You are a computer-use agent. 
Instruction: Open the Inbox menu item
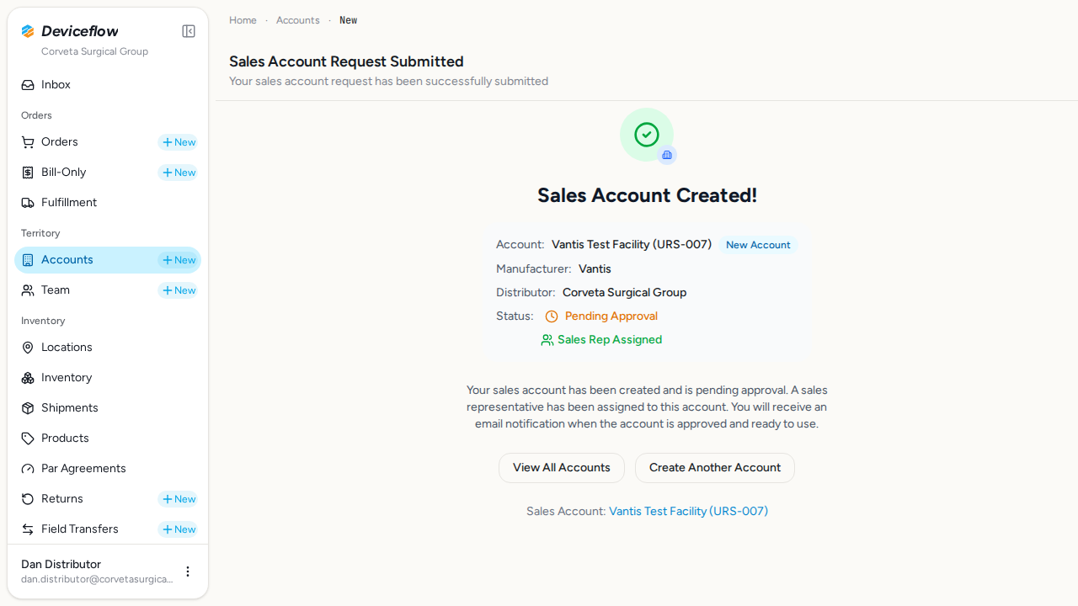(x=108, y=85)
